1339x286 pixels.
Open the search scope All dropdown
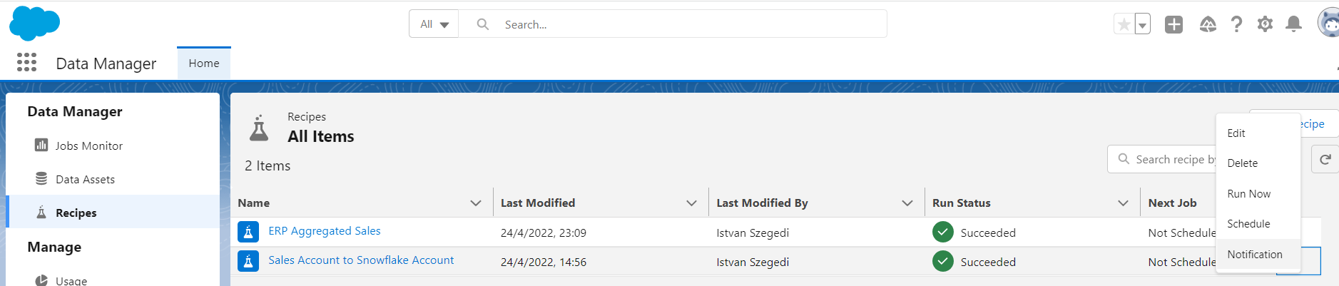coord(434,24)
